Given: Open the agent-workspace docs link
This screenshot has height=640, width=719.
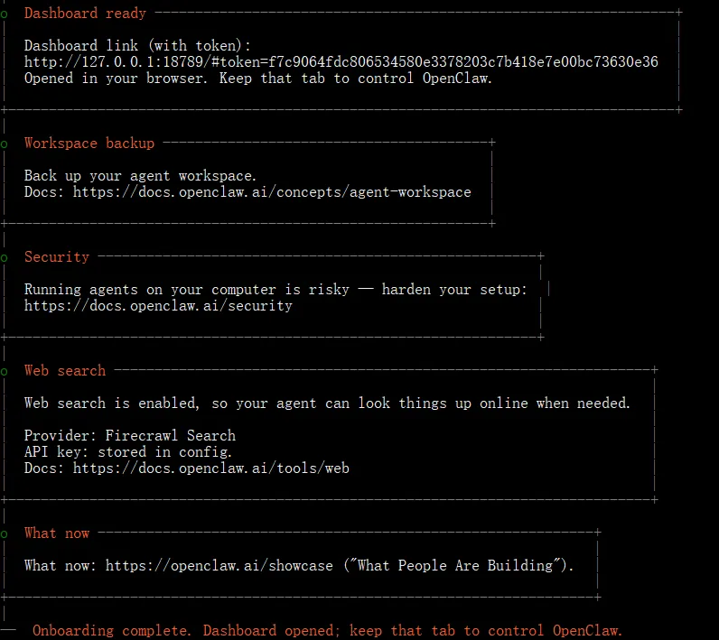Looking at the screenshot, I should point(272,192).
